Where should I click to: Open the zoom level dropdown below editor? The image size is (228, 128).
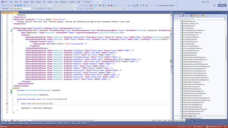[4, 120]
